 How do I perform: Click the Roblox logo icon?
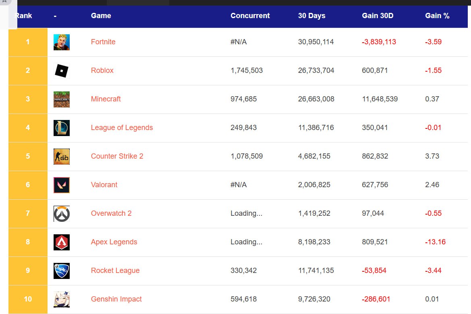pyautogui.click(x=61, y=71)
